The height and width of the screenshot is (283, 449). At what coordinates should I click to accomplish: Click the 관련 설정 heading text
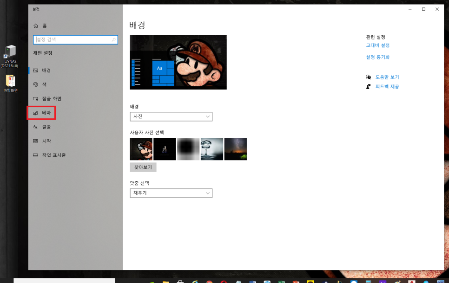376,37
